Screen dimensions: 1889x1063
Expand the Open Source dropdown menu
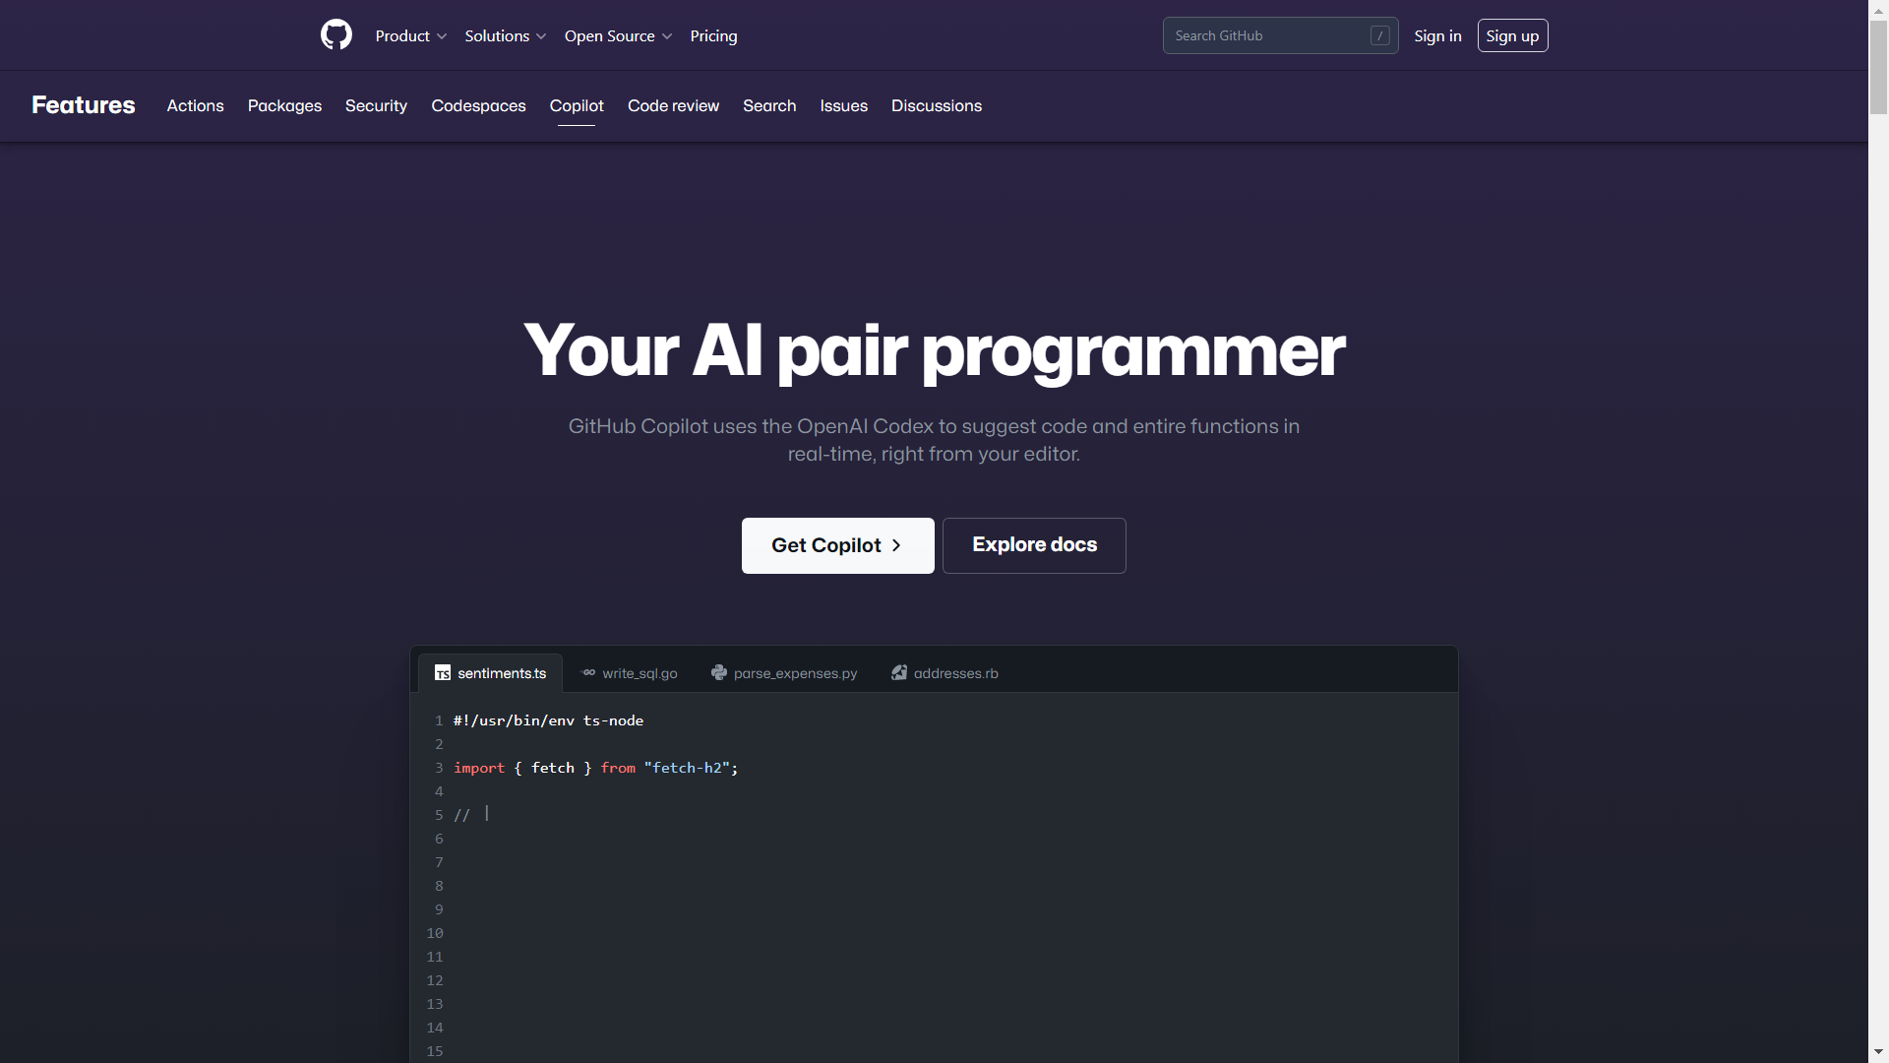(x=619, y=35)
